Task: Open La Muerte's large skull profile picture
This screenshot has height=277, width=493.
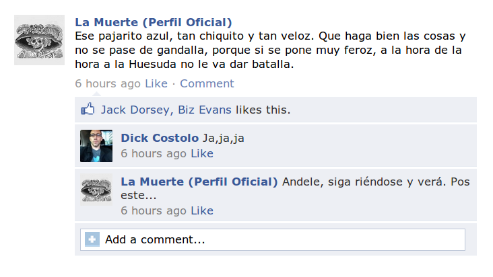Action: (39, 40)
